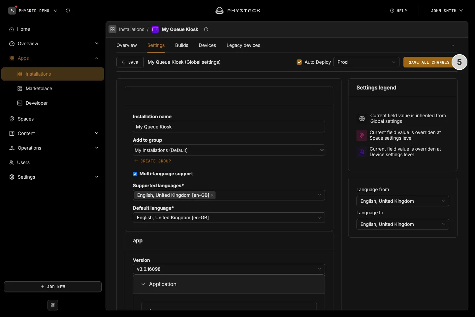Image resolution: width=475 pixels, height=317 pixels.
Task: Remove English, United Kingdom language tag
Action: point(212,195)
